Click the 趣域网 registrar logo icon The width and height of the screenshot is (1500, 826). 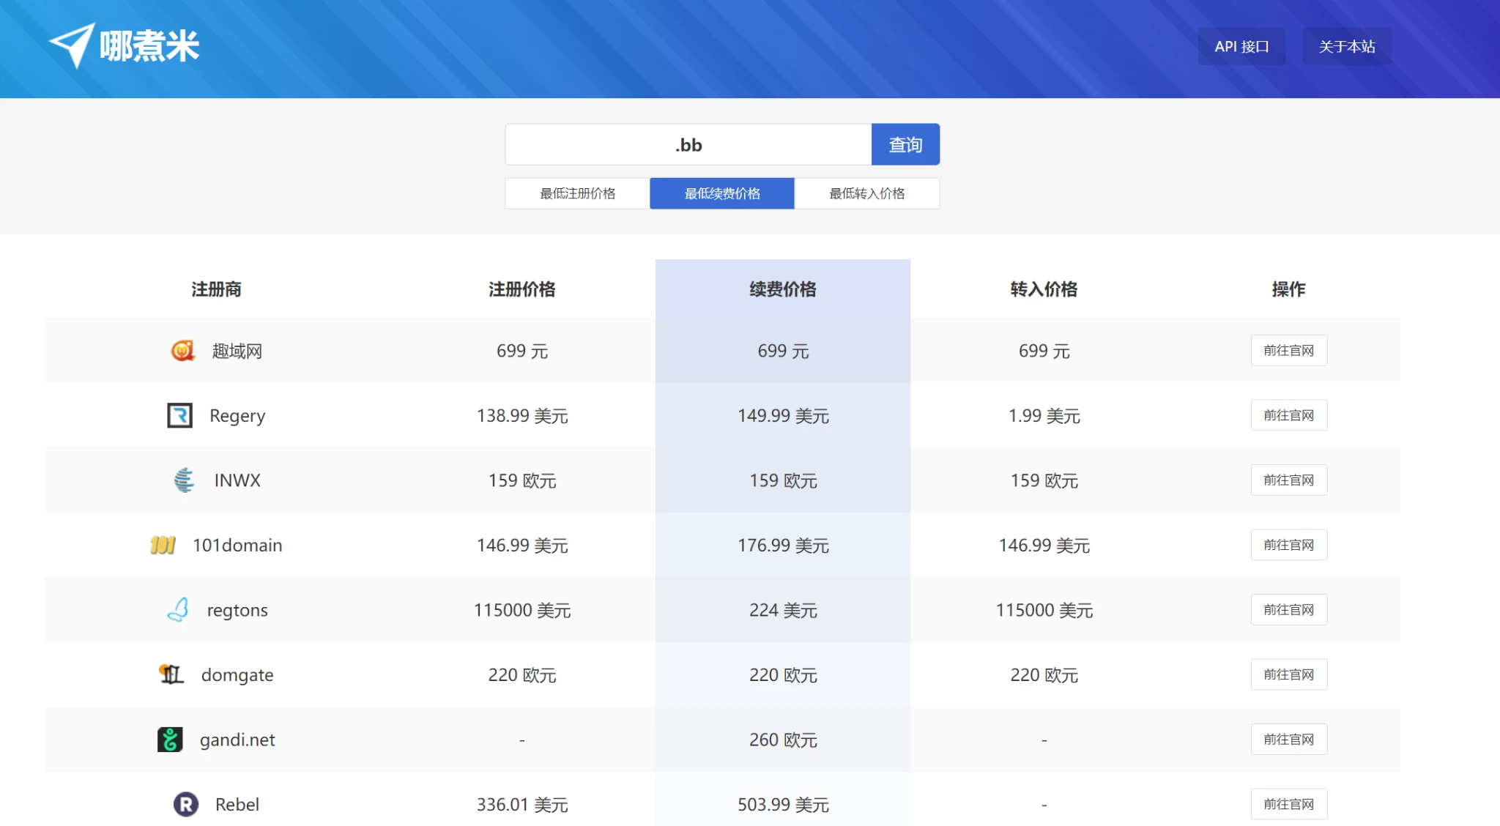pos(182,351)
